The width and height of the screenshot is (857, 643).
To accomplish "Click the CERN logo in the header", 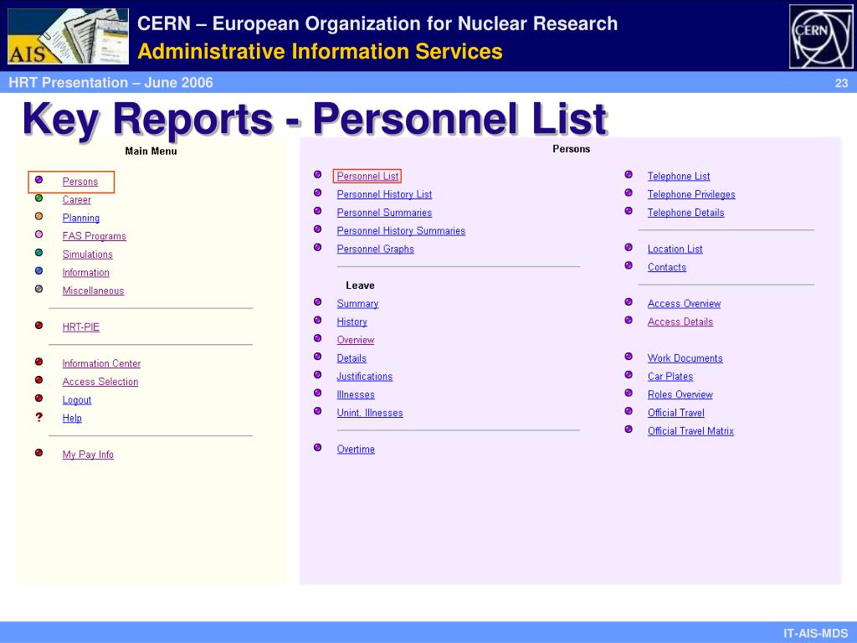I will tap(821, 36).
